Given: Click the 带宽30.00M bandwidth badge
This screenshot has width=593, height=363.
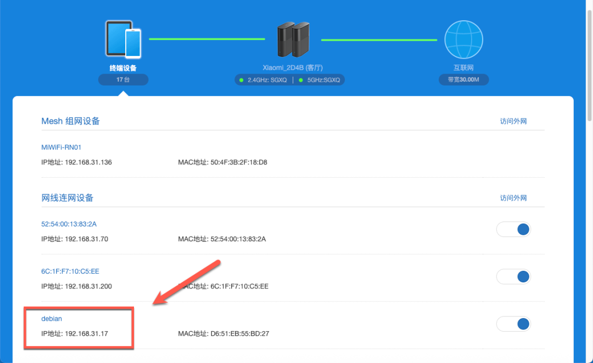Looking at the screenshot, I should pyautogui.click(x=463, y=80).
